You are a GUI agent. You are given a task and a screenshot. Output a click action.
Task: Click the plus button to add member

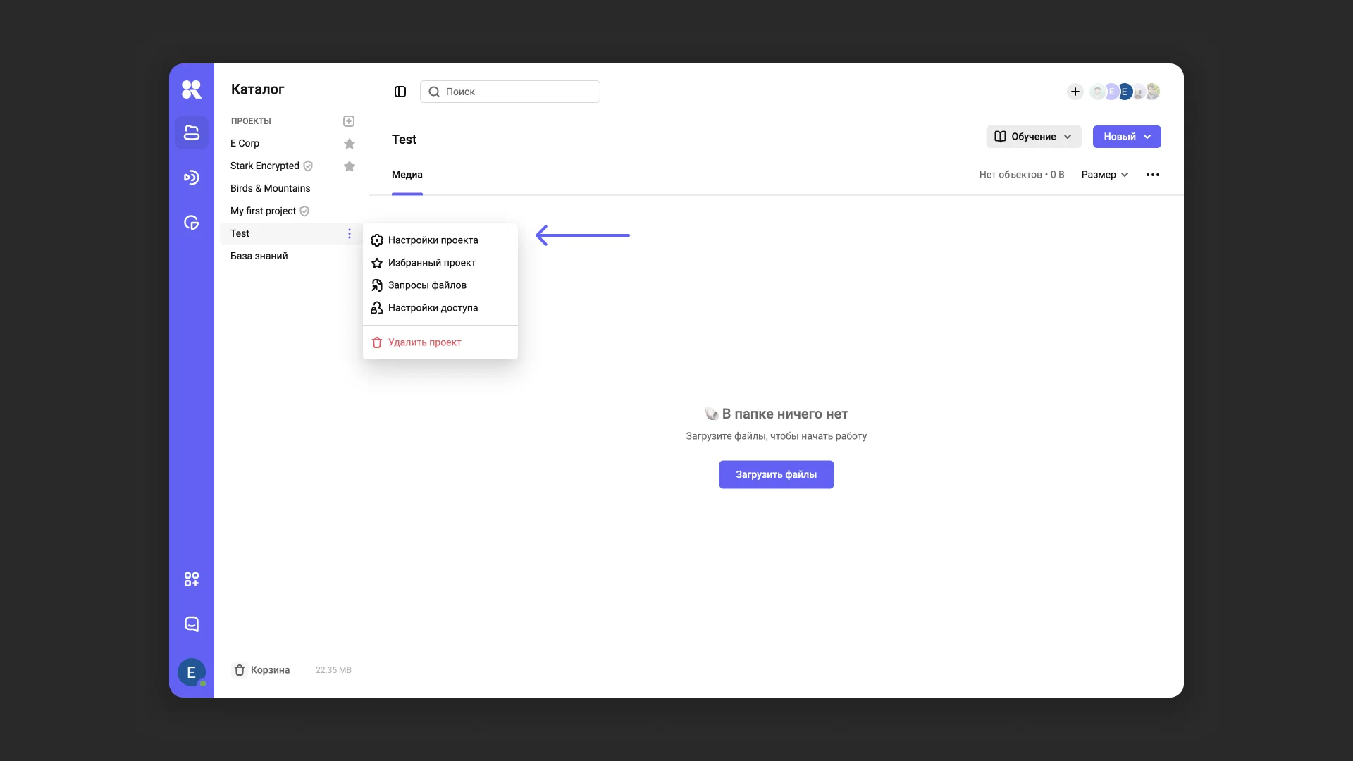[x=1075, y=92]
